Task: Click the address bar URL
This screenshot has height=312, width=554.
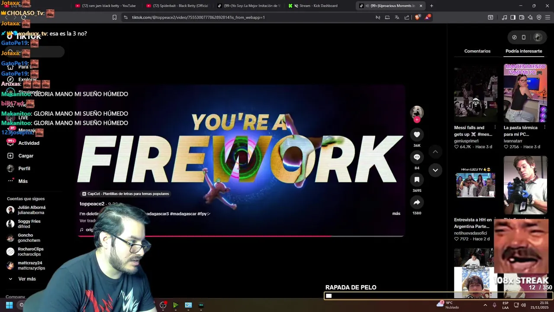Action: (x=198, y=17)
